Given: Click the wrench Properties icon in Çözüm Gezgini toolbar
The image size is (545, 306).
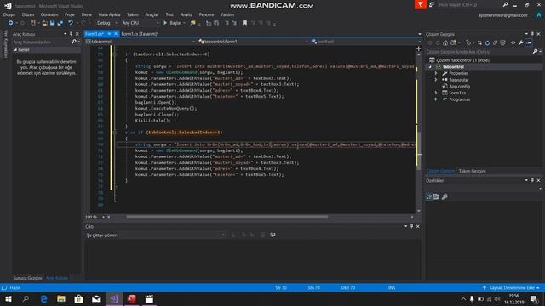Looking at the screenshot, I should click(x=520, y=43).
